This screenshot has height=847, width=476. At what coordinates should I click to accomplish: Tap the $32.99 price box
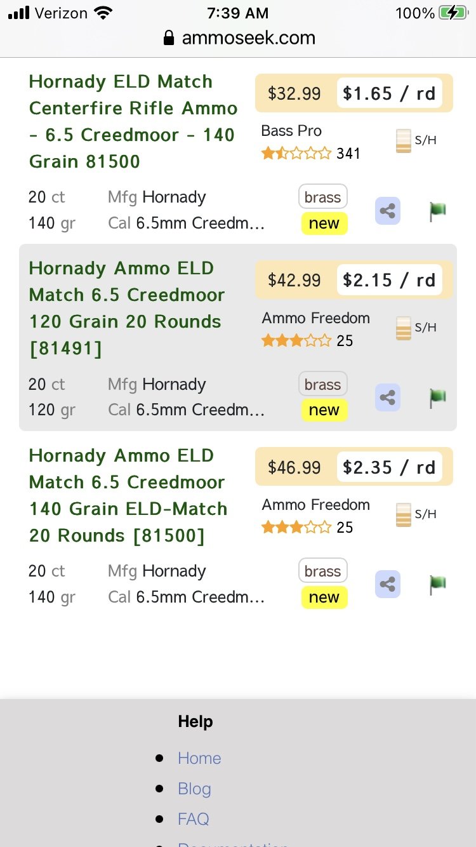[x=294, y=94]
